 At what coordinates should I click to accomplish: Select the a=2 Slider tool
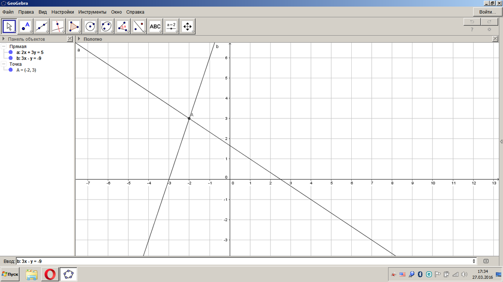[171, 26]
